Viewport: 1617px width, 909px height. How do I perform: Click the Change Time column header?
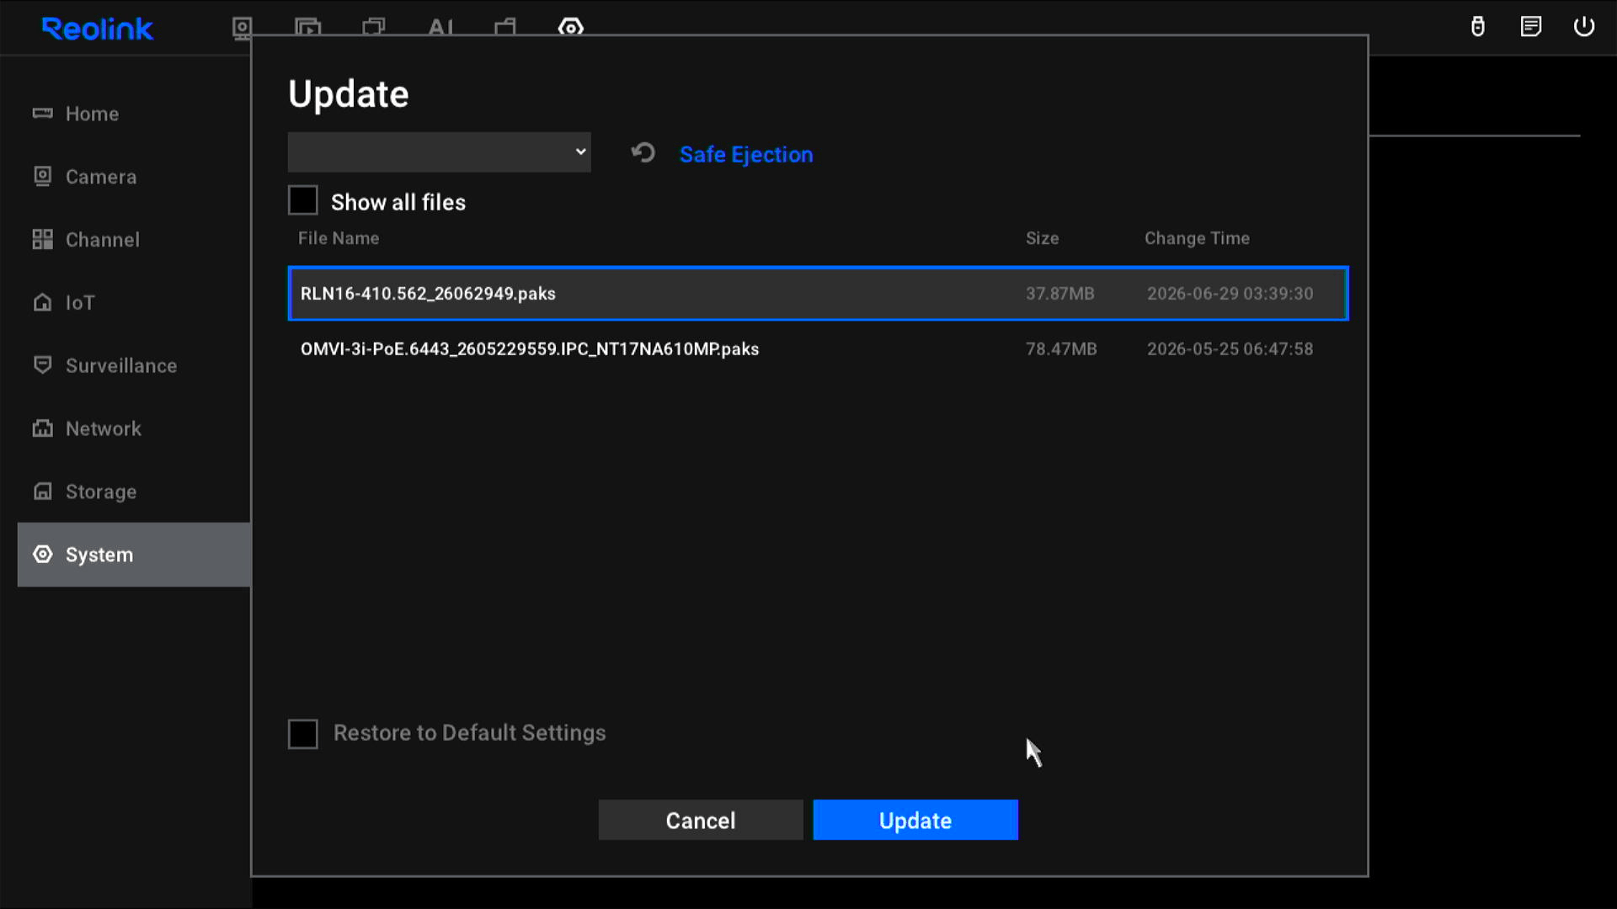pyautogui.click(x=1197, y=238)
